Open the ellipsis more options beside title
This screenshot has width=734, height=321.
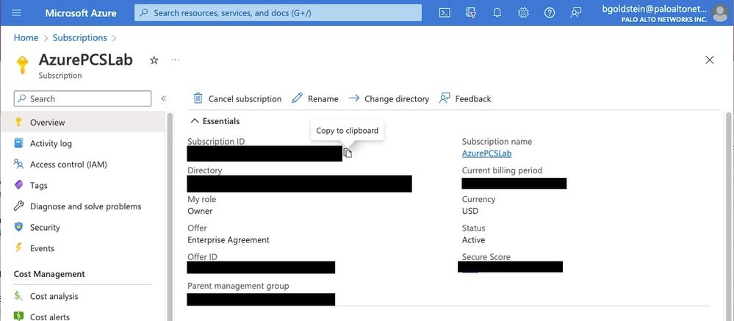pyautogui.click(x=175, y=60)
